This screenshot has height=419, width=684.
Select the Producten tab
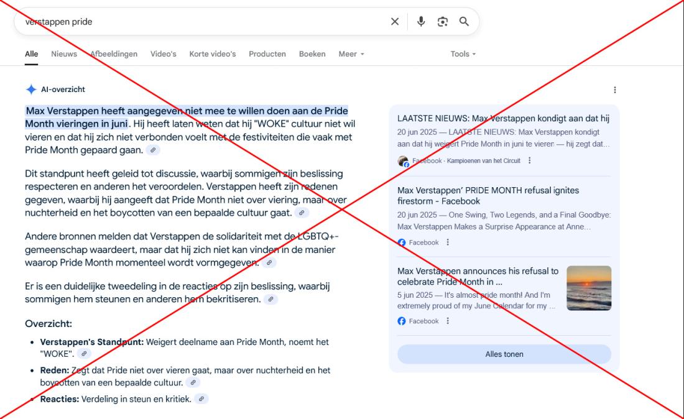click(x=267, y=54)
